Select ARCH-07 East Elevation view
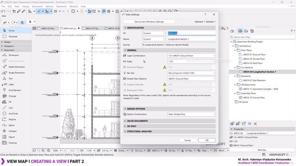 [x=254, y=80]
